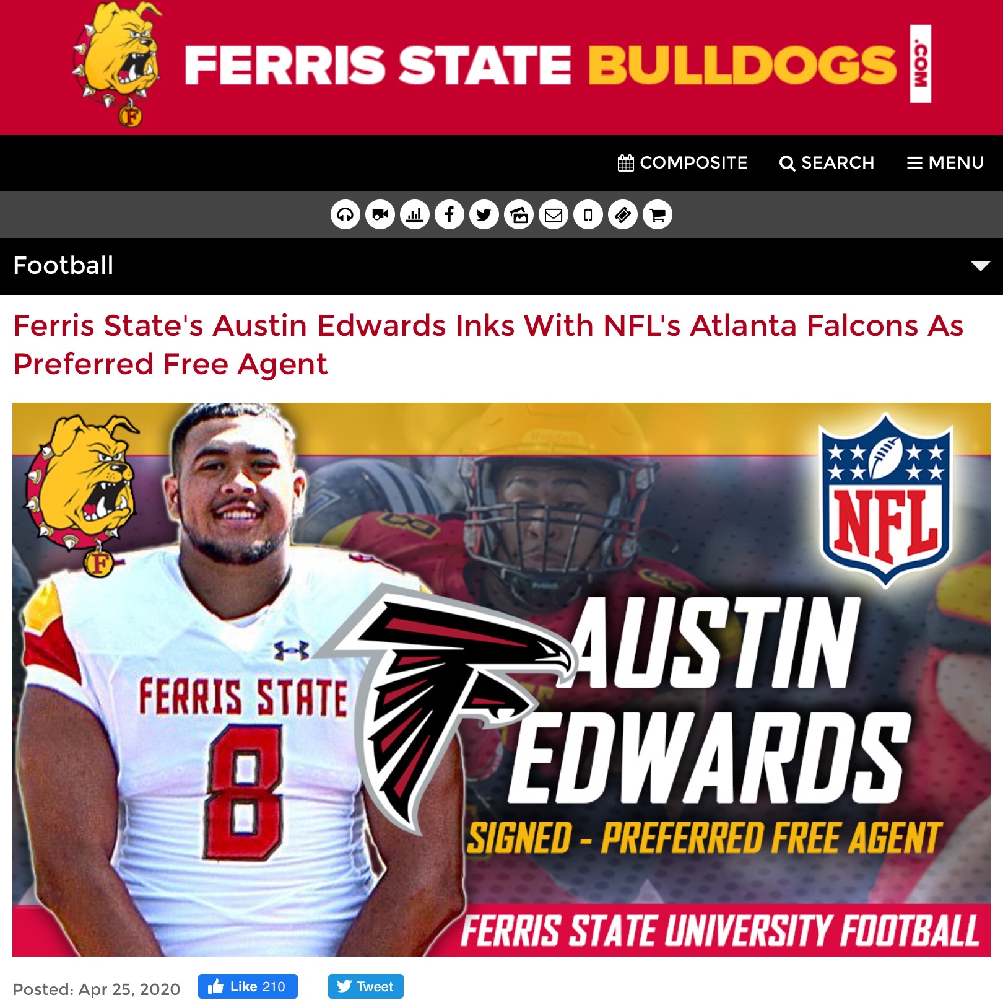Click the video camera icon
Image resolution: width=1003 pixels, height=1008 pixels.
point(380,215)
